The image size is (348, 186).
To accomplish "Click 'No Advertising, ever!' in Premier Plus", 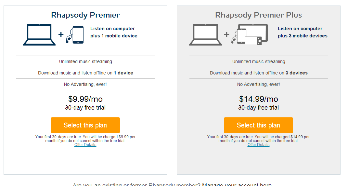I will click(x=258, y=84).
